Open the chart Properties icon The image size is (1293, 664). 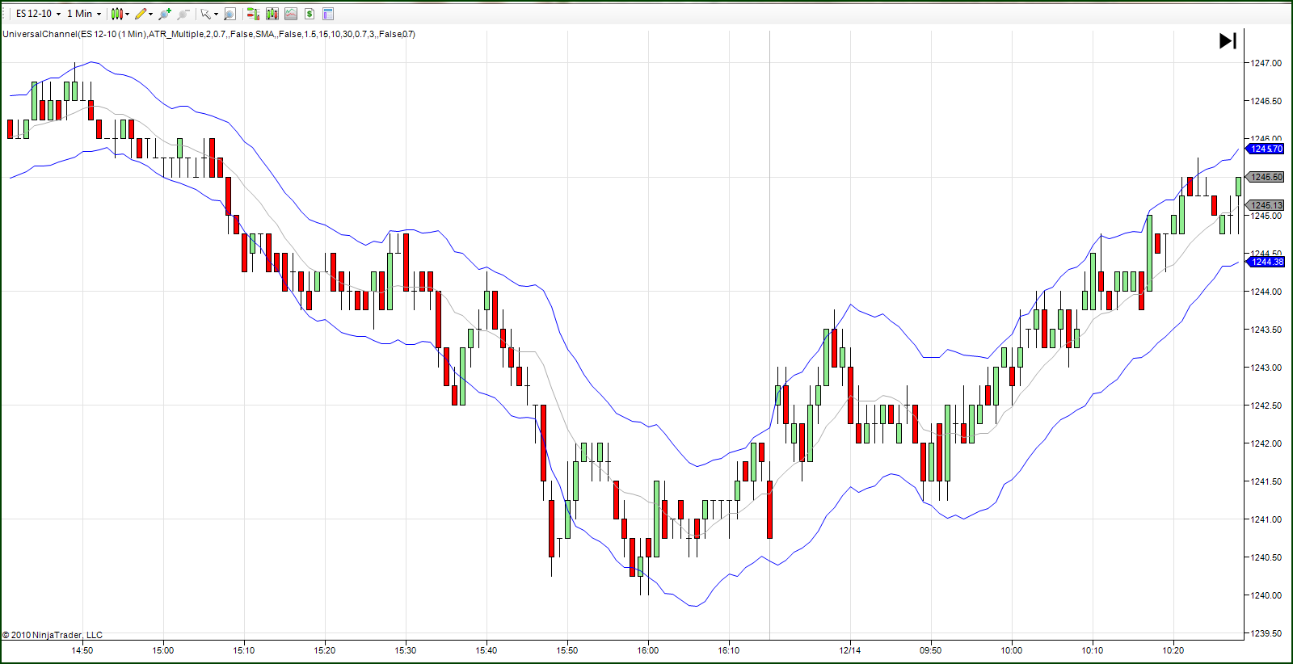(x=328, y=14)
